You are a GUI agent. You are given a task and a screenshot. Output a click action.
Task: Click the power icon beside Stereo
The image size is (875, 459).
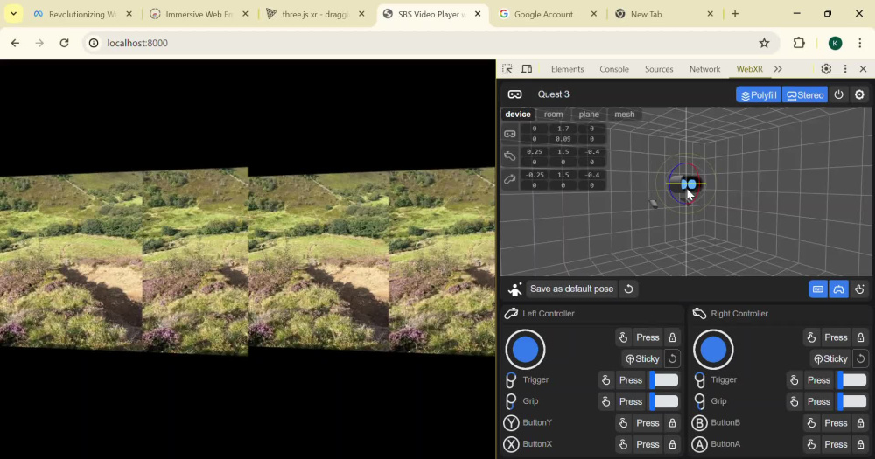pyautogui.click(x=839, y=94)
